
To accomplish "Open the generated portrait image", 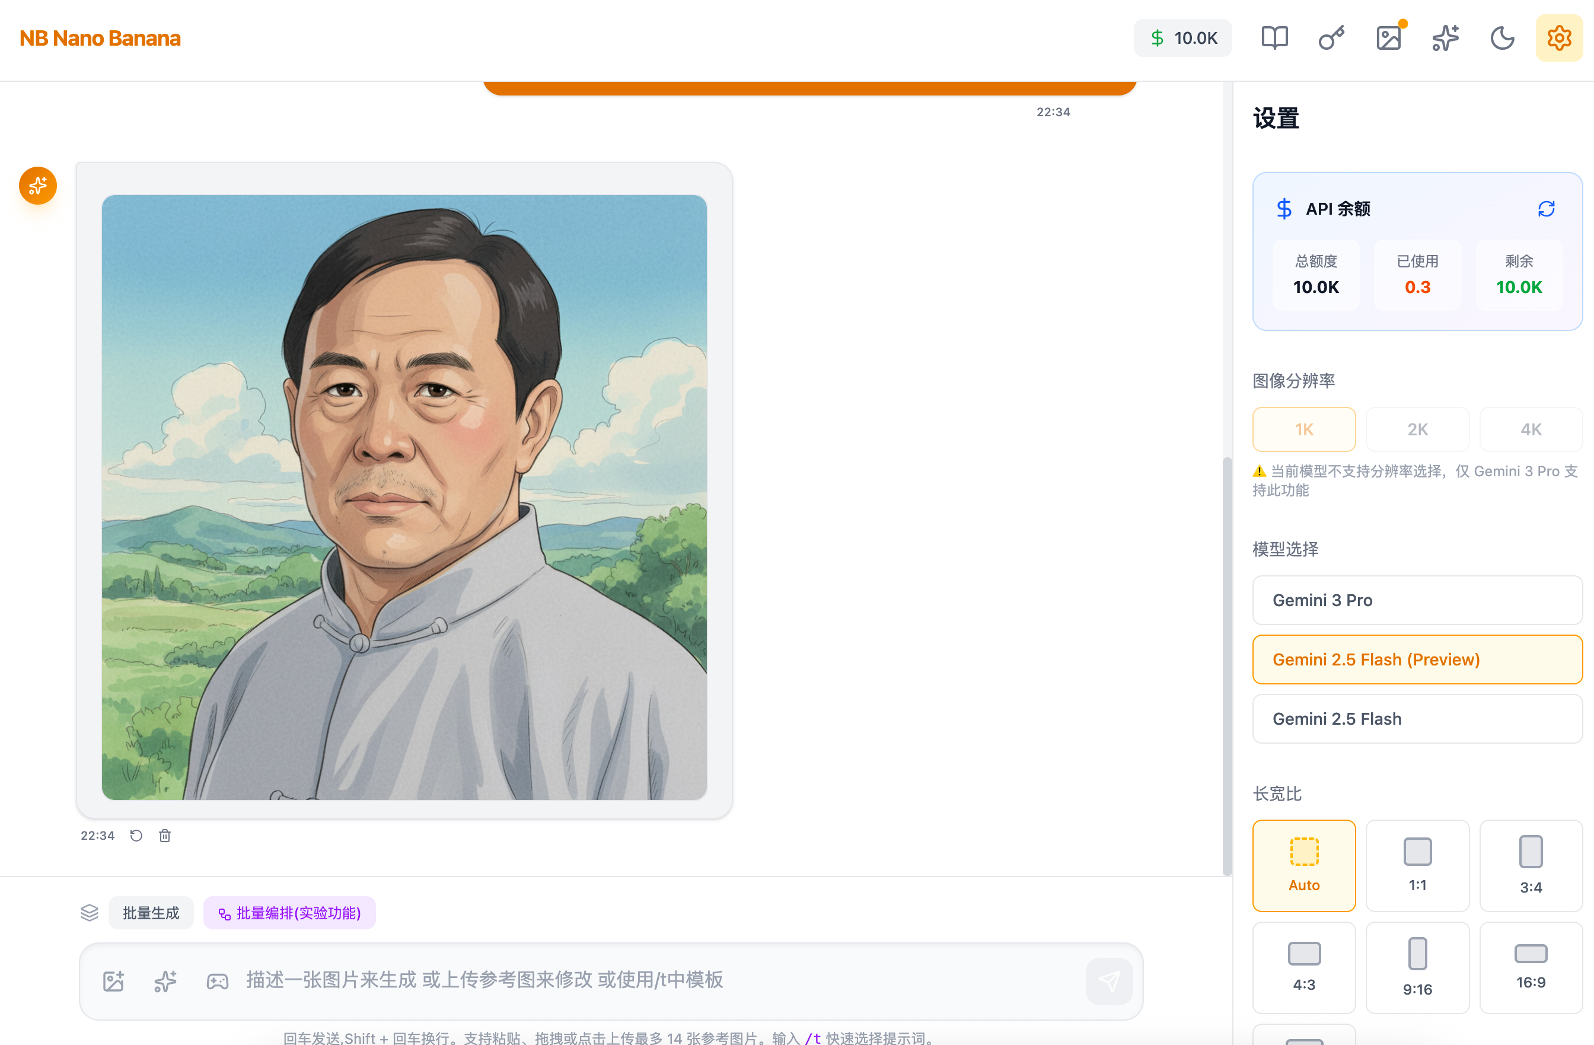I will 404,497.
